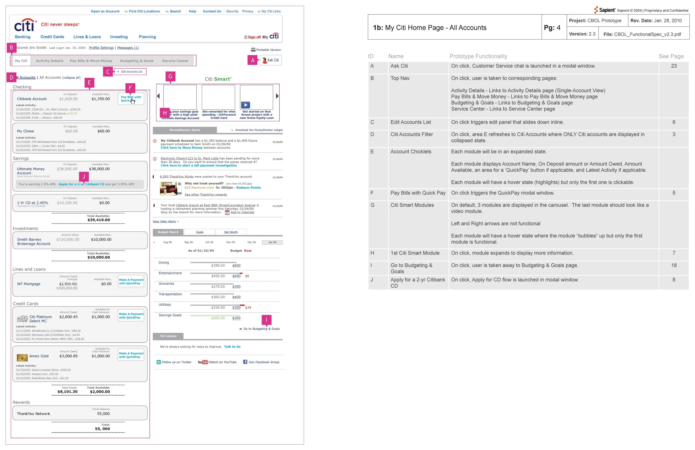Click the Starbucks card thumbnail

point(170,188)
